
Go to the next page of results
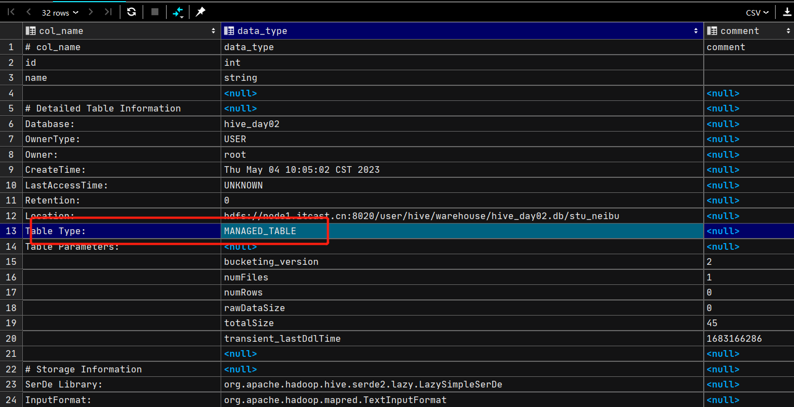(91, 12)
